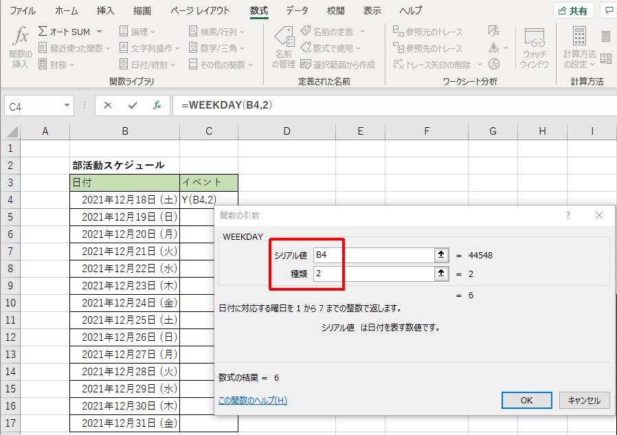This screenshot has height=435, width=617.
Task: Expand the Name Box dropdown arrow
Action: 67,106
